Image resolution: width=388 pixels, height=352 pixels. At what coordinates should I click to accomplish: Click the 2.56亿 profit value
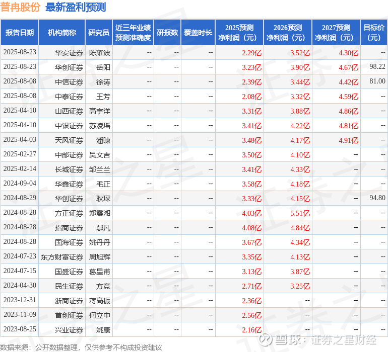click(251, 315)
